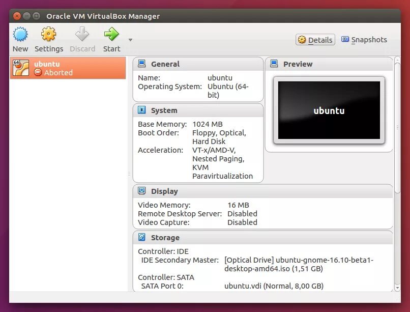
Task: Click the ubuntu.vdi SATA Port 0 entry
Action: click(274, 286)
